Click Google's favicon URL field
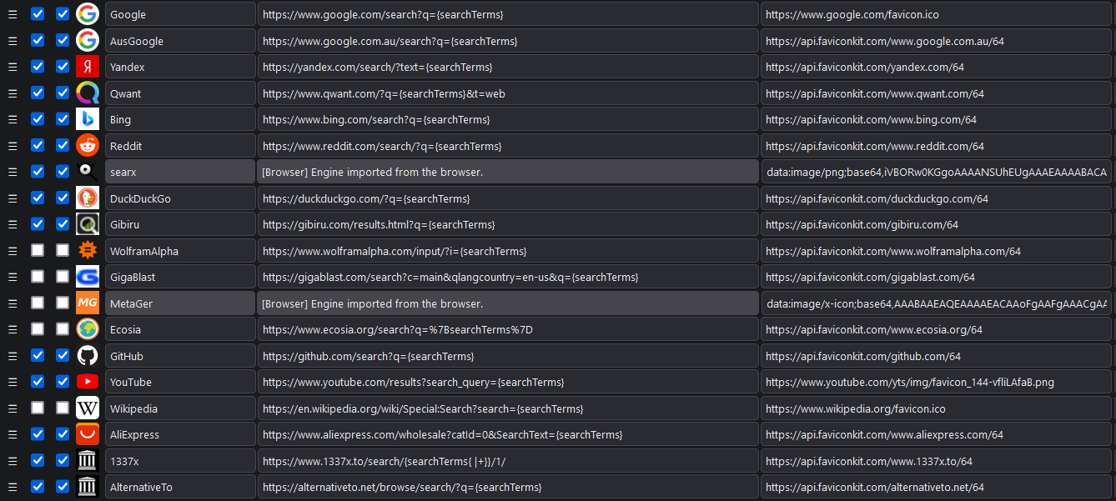Screen dimensions: 1116x501 click(x=936, y=14)
